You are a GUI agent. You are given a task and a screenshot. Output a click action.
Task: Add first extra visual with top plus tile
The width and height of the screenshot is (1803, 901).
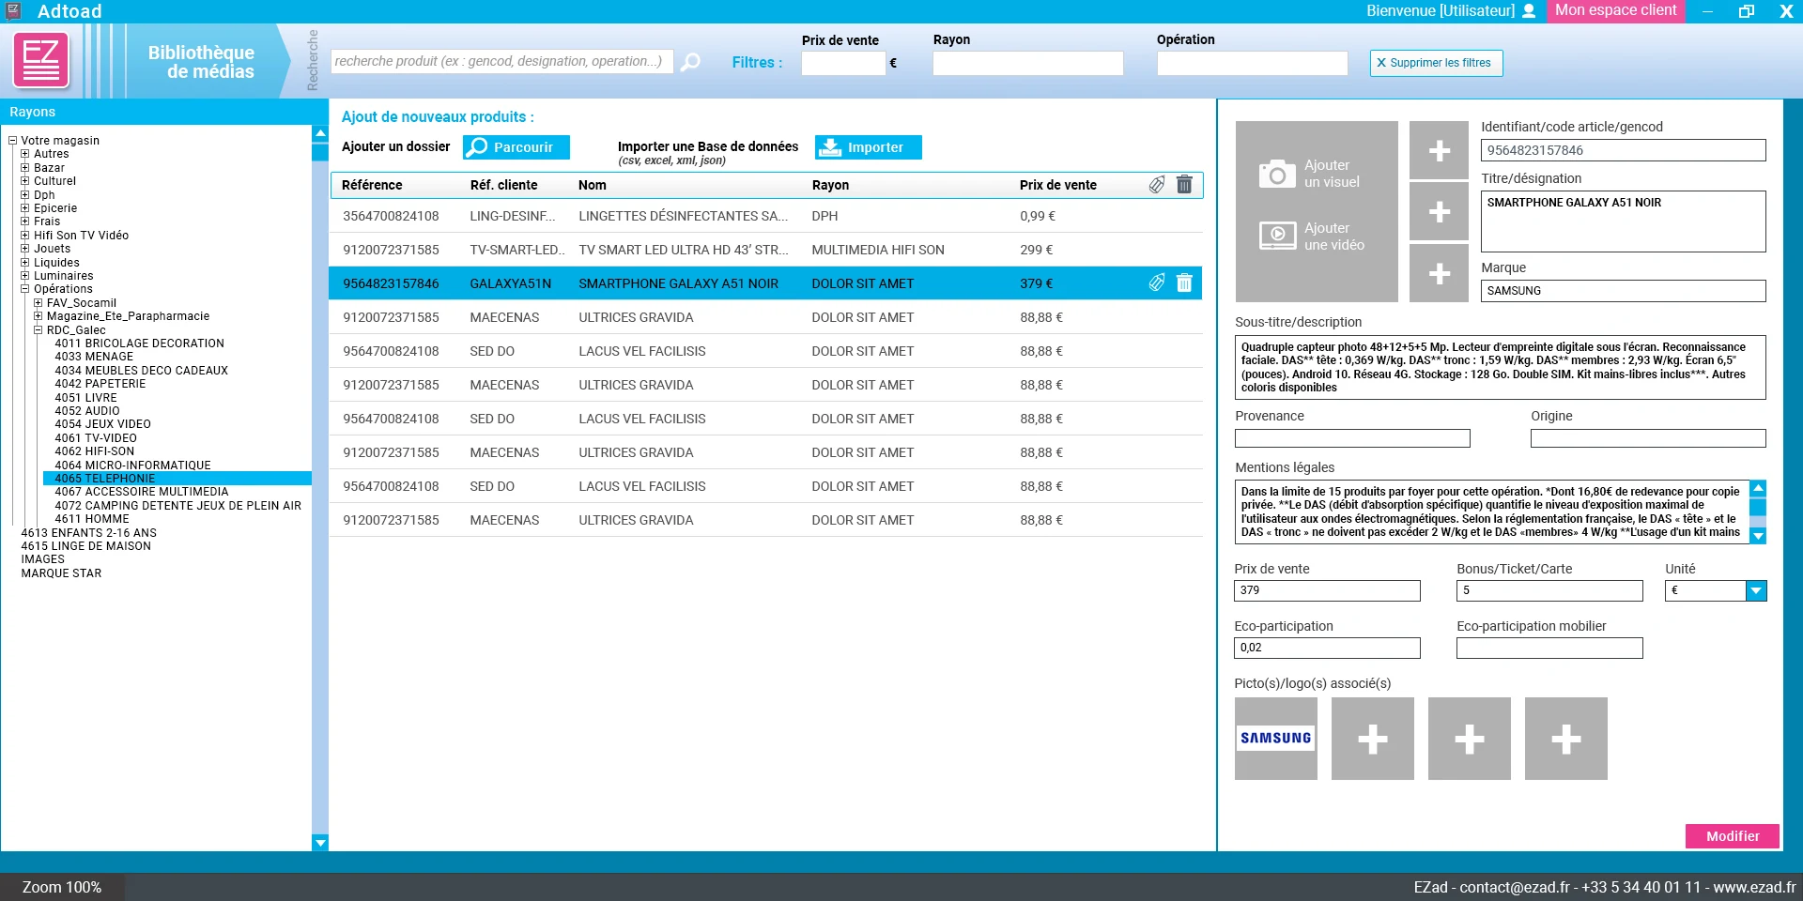(1439, 150)
